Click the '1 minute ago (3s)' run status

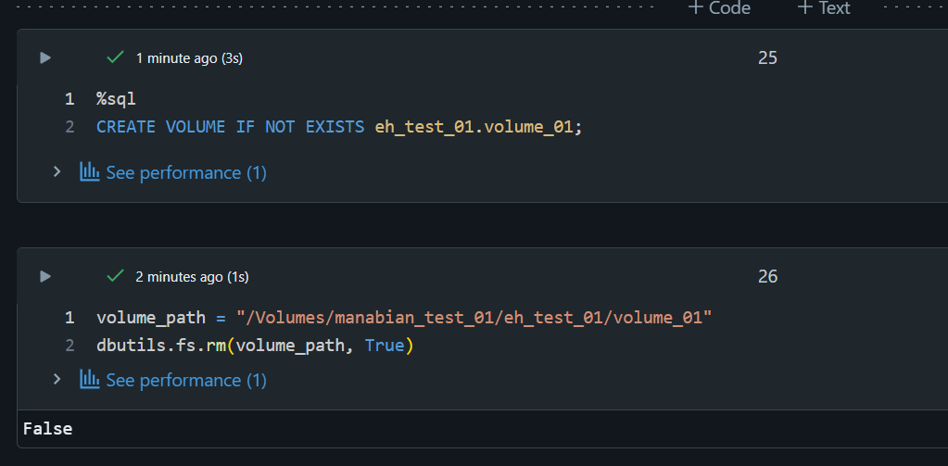coord(189,58)
